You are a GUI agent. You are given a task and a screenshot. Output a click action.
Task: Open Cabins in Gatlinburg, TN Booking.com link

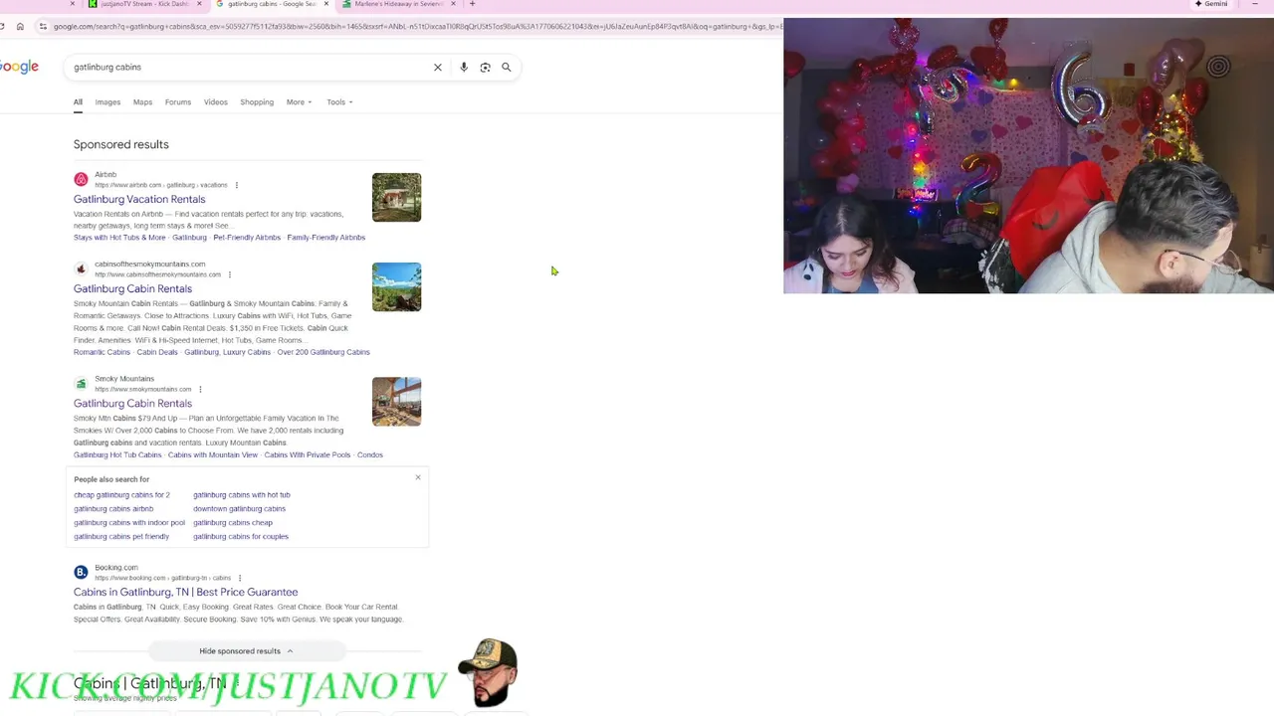185,592
